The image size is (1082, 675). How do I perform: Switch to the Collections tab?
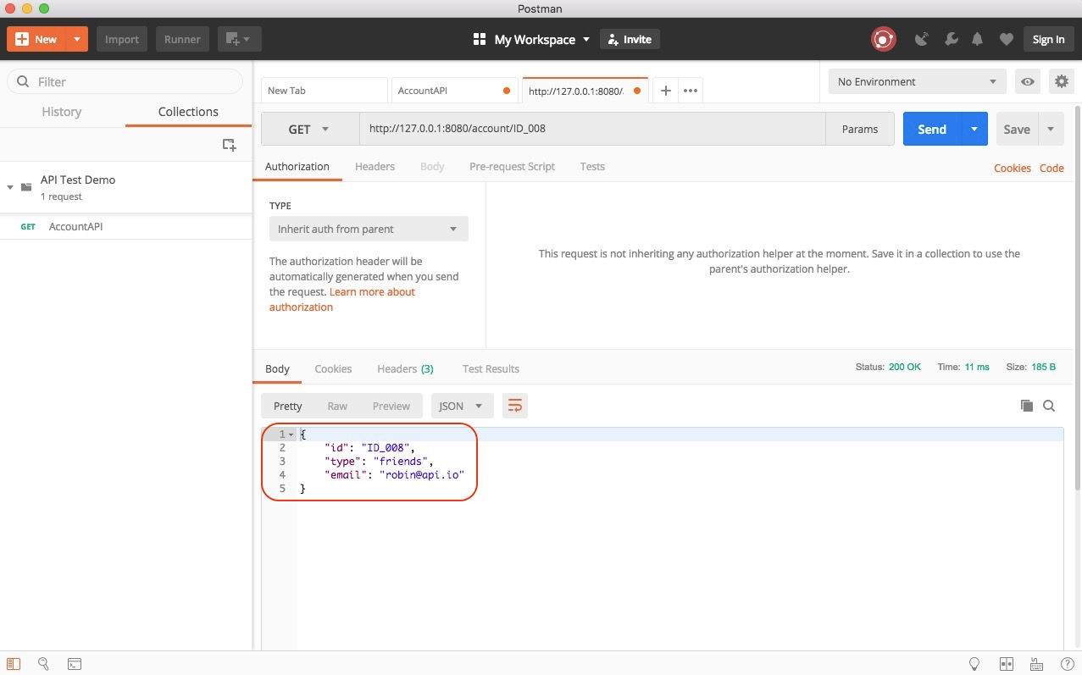pos(188,112)
